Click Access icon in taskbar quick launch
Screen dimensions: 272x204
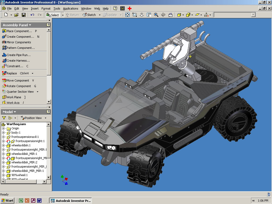[33, 201]
